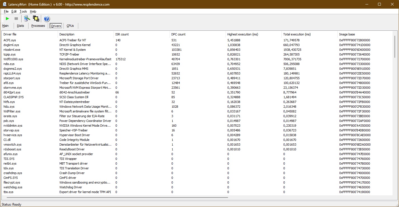Open the Edit menu
Image resolution: width=399 pixels, height=207 pixels.
(14, 11)
